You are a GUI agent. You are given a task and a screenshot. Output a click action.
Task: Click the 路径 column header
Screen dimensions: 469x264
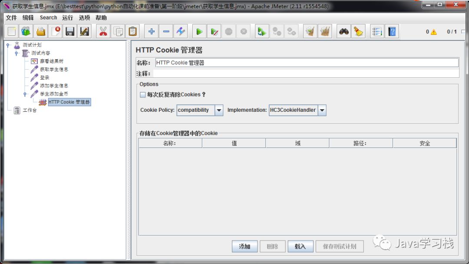(x=361, y=143)
